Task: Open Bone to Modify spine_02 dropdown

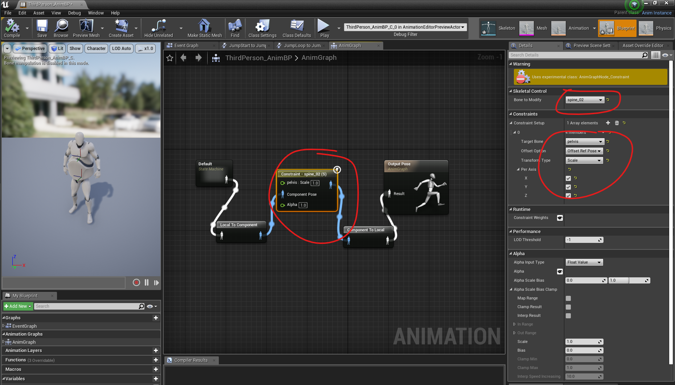Action: [x=585, y=100]
